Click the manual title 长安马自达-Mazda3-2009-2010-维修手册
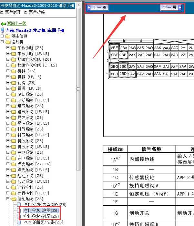 pyautogui.click(x=38, y=5)
